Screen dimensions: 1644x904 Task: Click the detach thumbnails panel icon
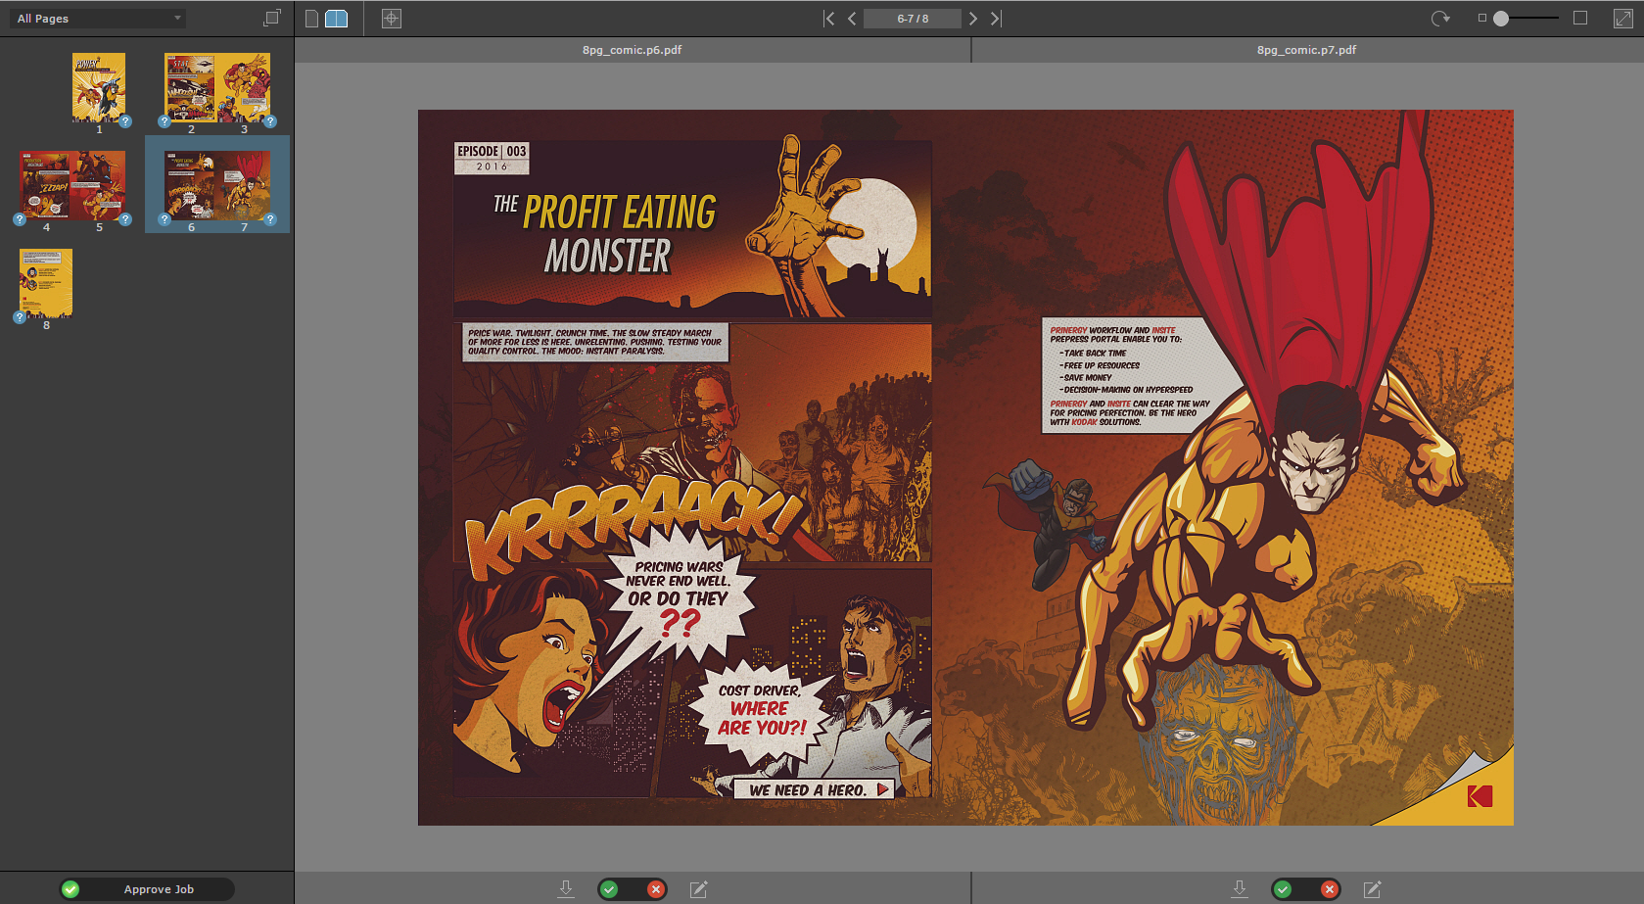coord(272,18)
